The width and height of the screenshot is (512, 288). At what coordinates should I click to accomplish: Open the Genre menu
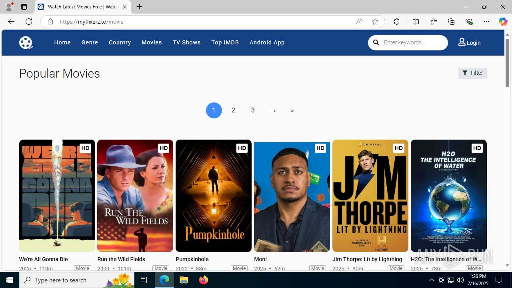click(90, 42)
